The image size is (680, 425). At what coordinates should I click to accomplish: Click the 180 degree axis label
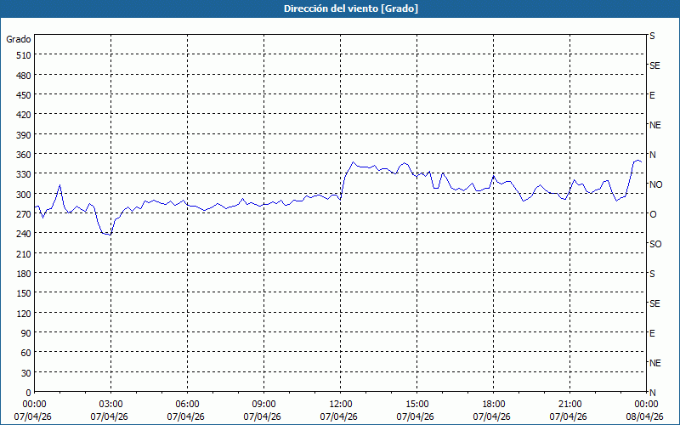(24, 274)
